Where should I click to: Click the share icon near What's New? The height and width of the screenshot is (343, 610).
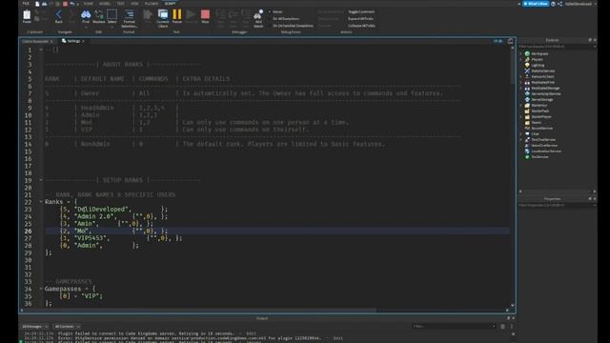559,4
